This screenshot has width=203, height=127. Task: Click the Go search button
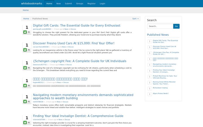coord(176,26)
